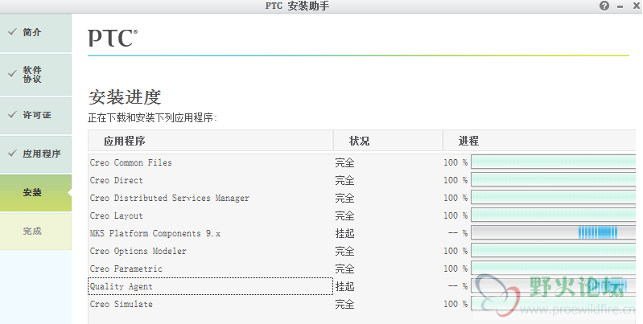
Task: Click the MKS Platform Components progress bar
Action: pos(553,232)
